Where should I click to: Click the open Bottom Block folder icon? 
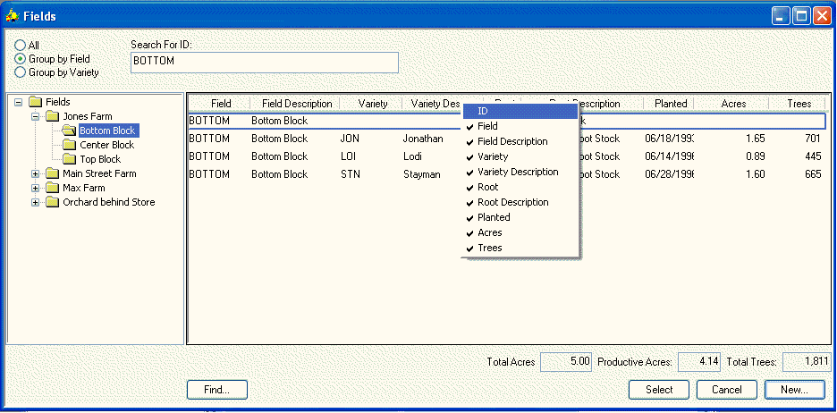(69, 131)
